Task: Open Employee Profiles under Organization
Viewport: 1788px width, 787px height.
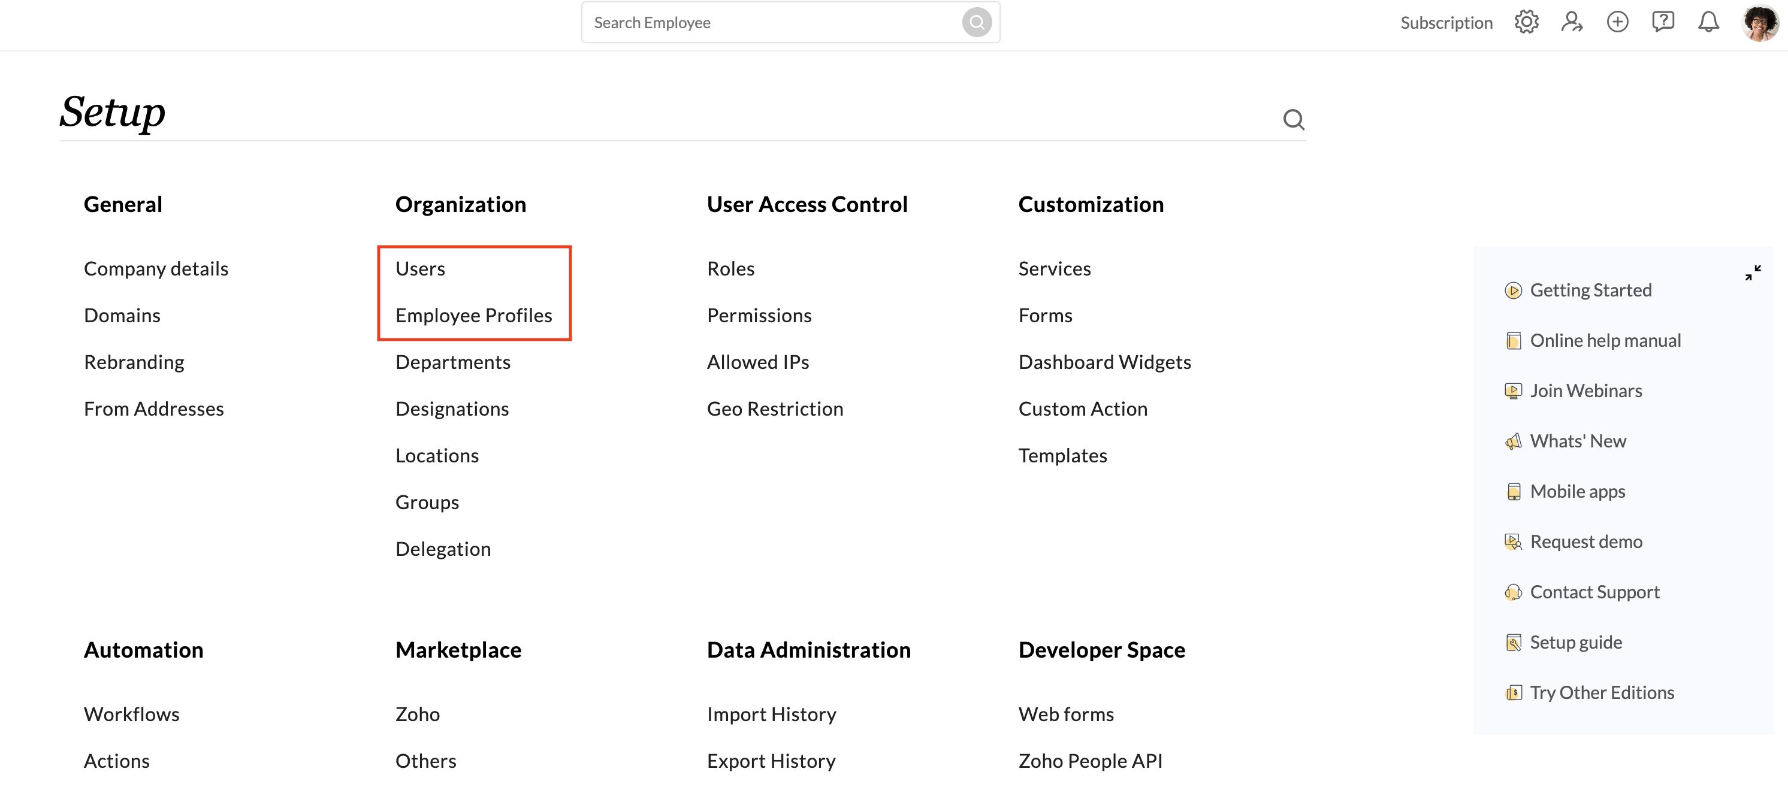Action: tap(473, 314)
